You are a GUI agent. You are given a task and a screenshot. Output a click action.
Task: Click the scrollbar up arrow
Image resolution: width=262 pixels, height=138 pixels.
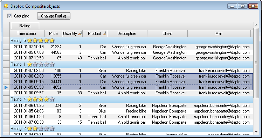tap(256, 25)
